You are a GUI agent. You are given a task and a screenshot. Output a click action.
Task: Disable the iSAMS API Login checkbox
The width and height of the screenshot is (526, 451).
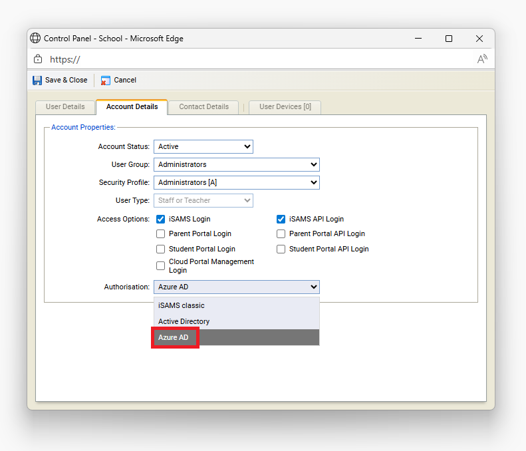coord(281,219)
